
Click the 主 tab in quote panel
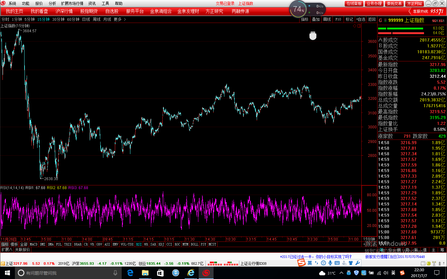click(433, 250)
